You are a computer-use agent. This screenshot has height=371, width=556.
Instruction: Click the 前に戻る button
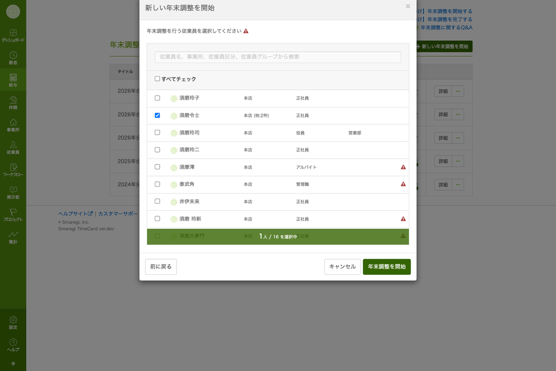coord(161,267)
